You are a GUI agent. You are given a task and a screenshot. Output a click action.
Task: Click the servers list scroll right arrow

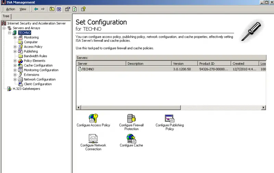coord(263,108)
